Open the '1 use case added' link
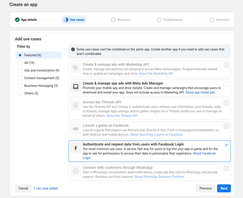Image resolution: width=243 pixels, height=198 pixels. coord(46,188)
